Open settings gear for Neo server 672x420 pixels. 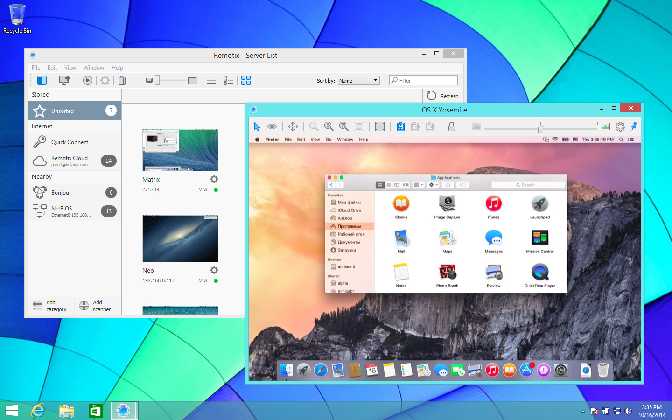pyautogui.click(x=214, y=270)
